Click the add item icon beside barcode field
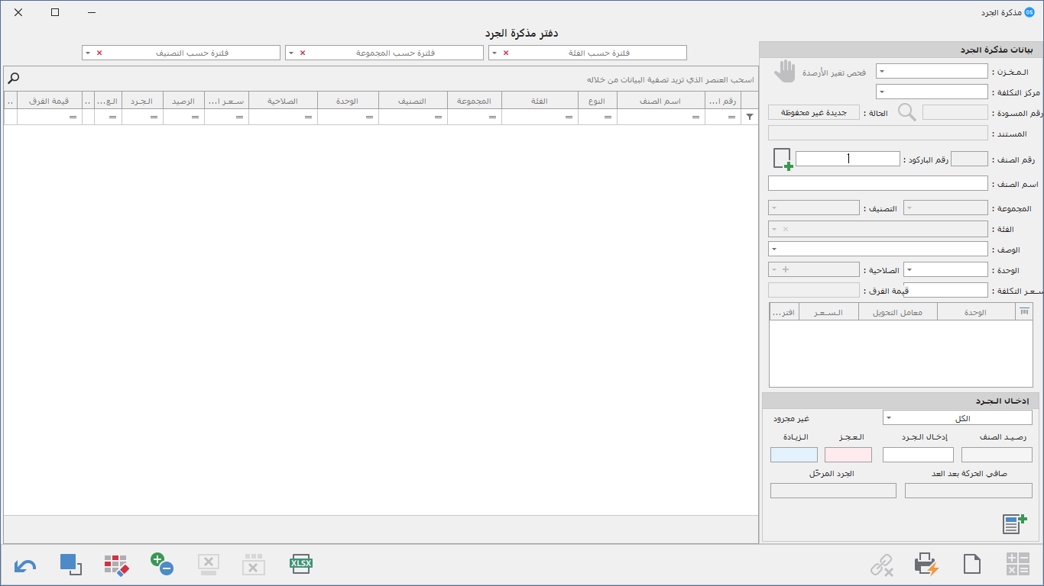The image size is (1044, 586). [x=783, y=159]
